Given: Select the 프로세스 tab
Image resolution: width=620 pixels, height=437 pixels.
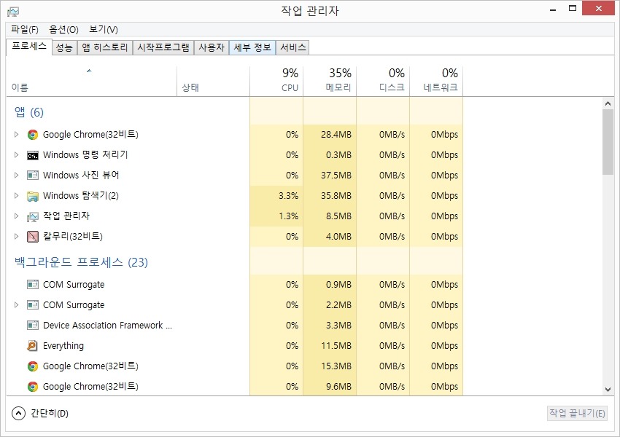Looking at the screenshot, I should click(x=29, y=47).
